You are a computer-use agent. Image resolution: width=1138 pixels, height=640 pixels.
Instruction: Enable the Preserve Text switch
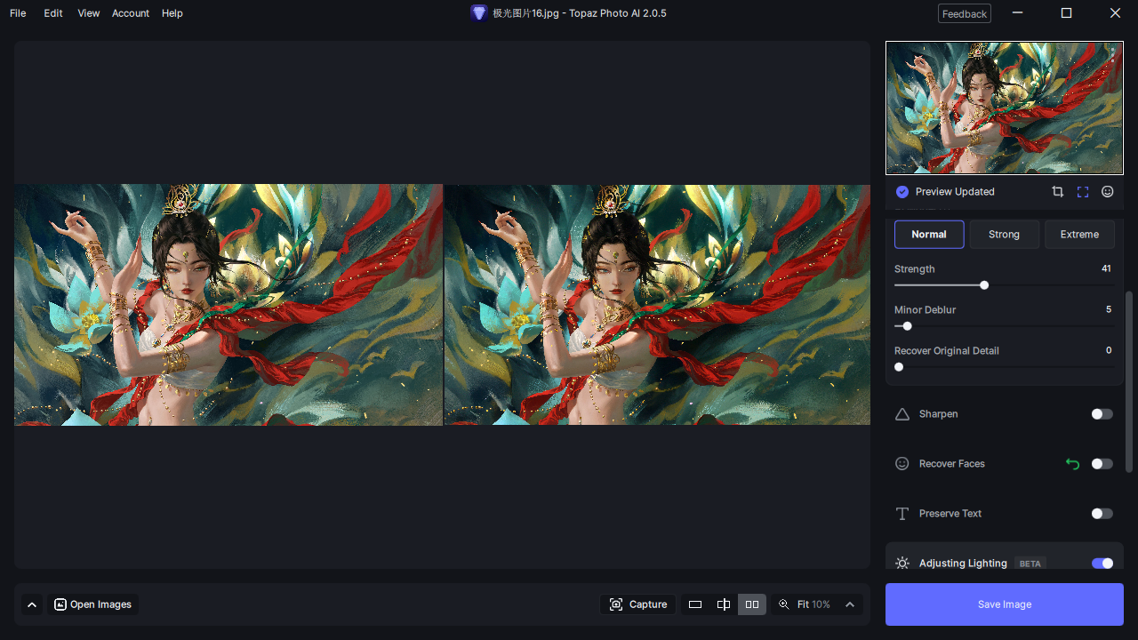[1102, 514]
